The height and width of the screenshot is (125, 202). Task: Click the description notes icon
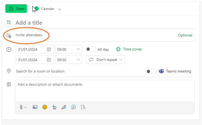(x=9, y=84)
